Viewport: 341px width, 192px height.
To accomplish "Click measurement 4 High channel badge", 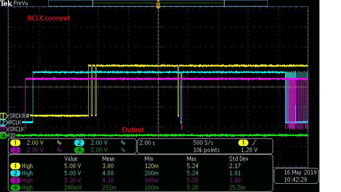I will pos(15,188).
